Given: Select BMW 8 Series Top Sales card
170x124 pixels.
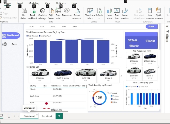Looking at the screenshot, I should pos(63,76).
